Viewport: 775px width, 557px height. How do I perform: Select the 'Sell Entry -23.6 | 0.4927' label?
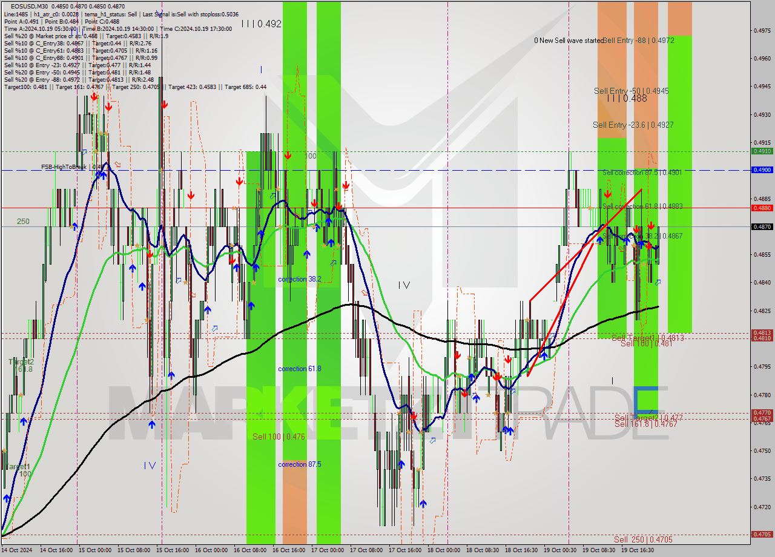(633, 125)
